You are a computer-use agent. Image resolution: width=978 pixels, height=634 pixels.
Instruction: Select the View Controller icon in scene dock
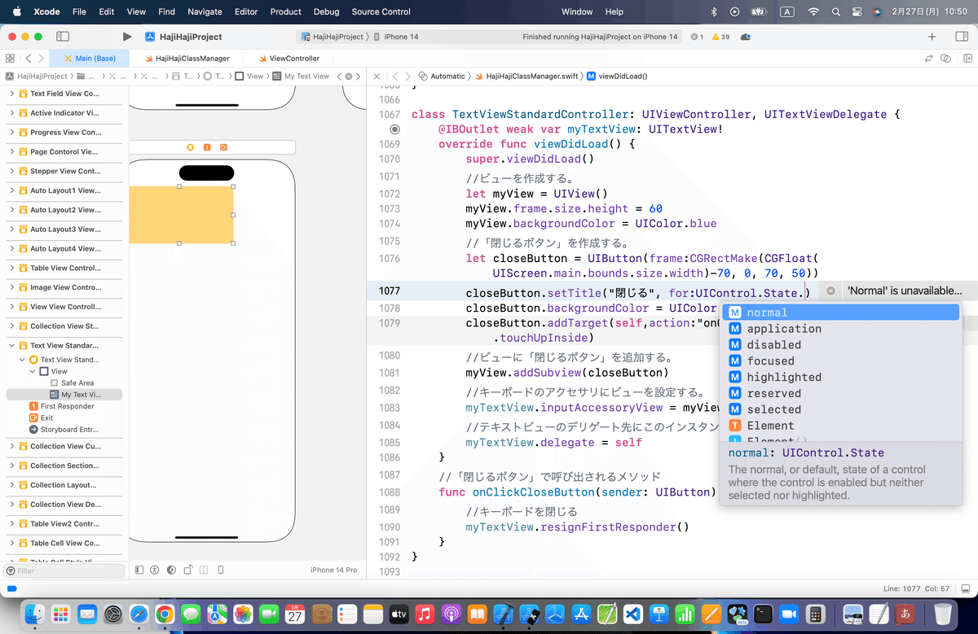pos(190,147)
